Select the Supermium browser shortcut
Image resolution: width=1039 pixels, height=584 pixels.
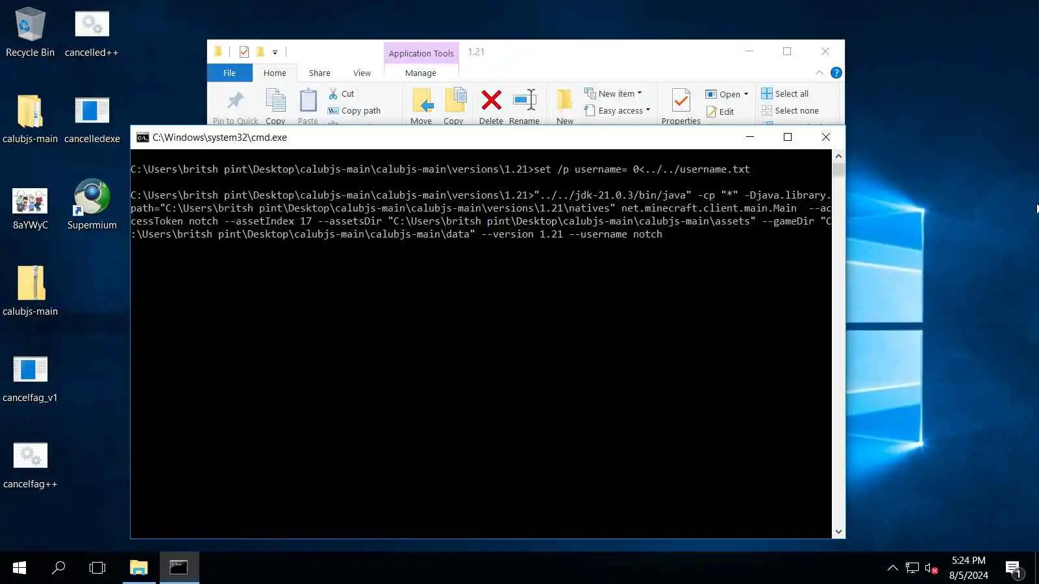92,205
